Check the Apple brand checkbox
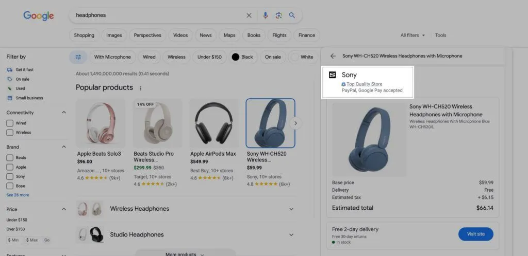 tap(10, 167)
